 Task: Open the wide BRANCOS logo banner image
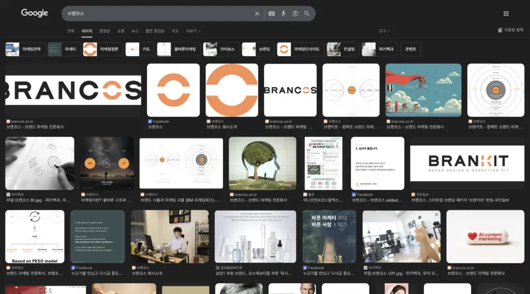73,90
